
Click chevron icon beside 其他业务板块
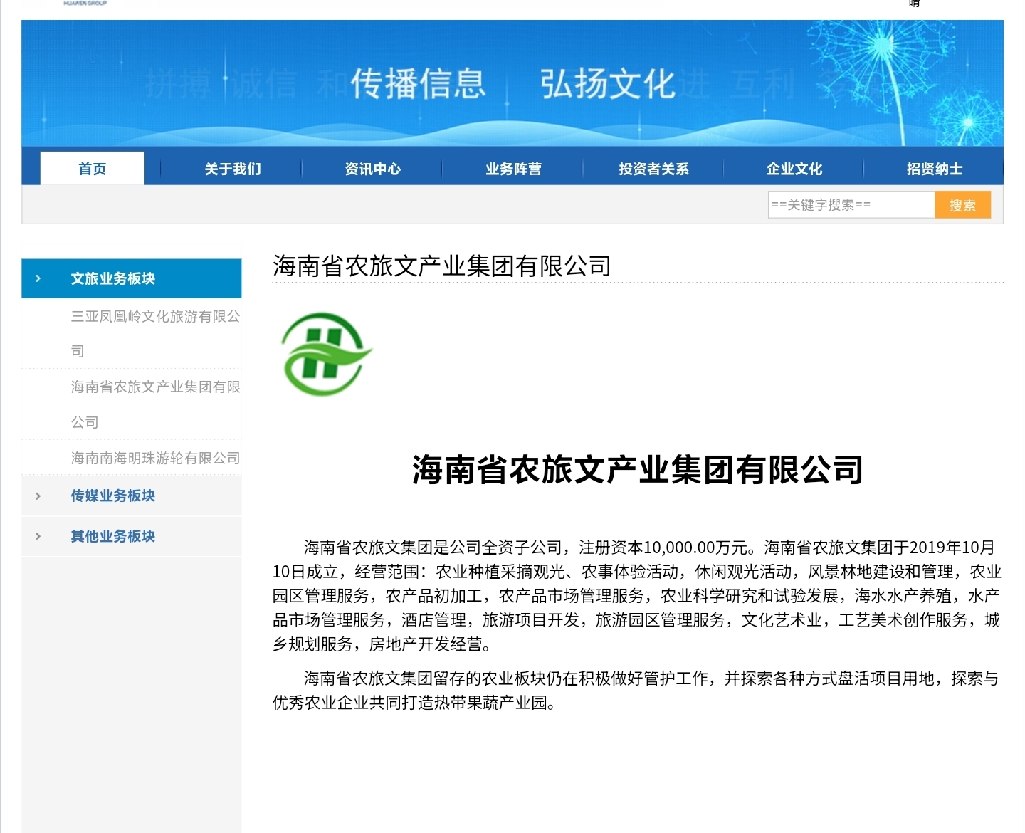[x=38, y=536]
